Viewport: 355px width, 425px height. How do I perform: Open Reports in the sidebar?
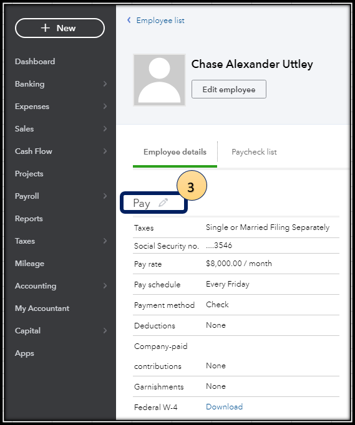(x=29, y=219)
